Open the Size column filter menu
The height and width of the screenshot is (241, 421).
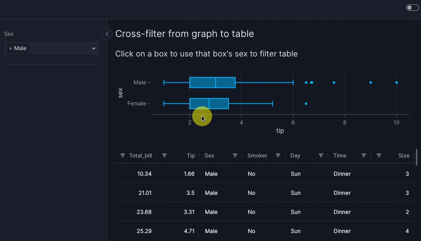pos(379,155)
